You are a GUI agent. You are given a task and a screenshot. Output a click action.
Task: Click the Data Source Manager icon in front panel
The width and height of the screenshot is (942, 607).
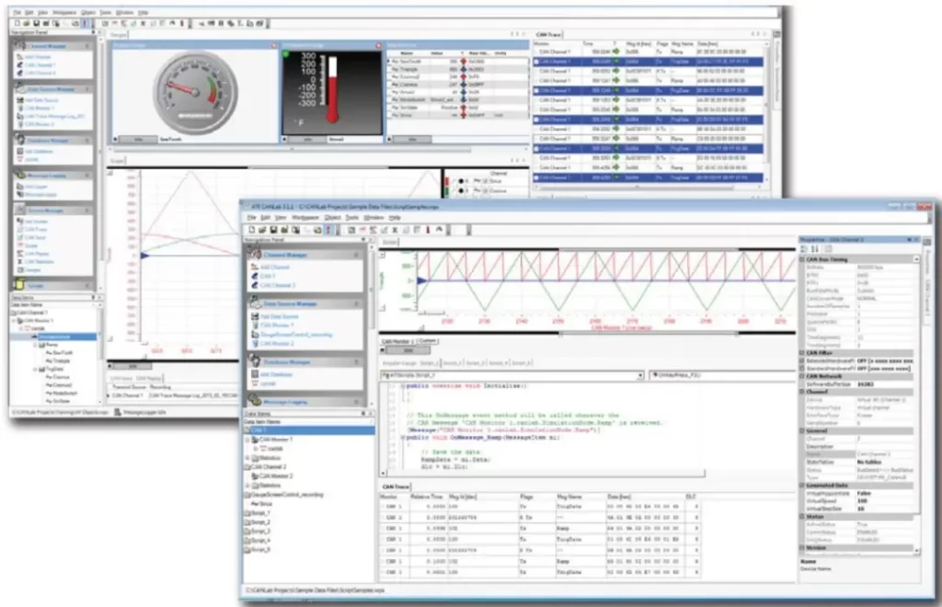(x=255, y=302)
